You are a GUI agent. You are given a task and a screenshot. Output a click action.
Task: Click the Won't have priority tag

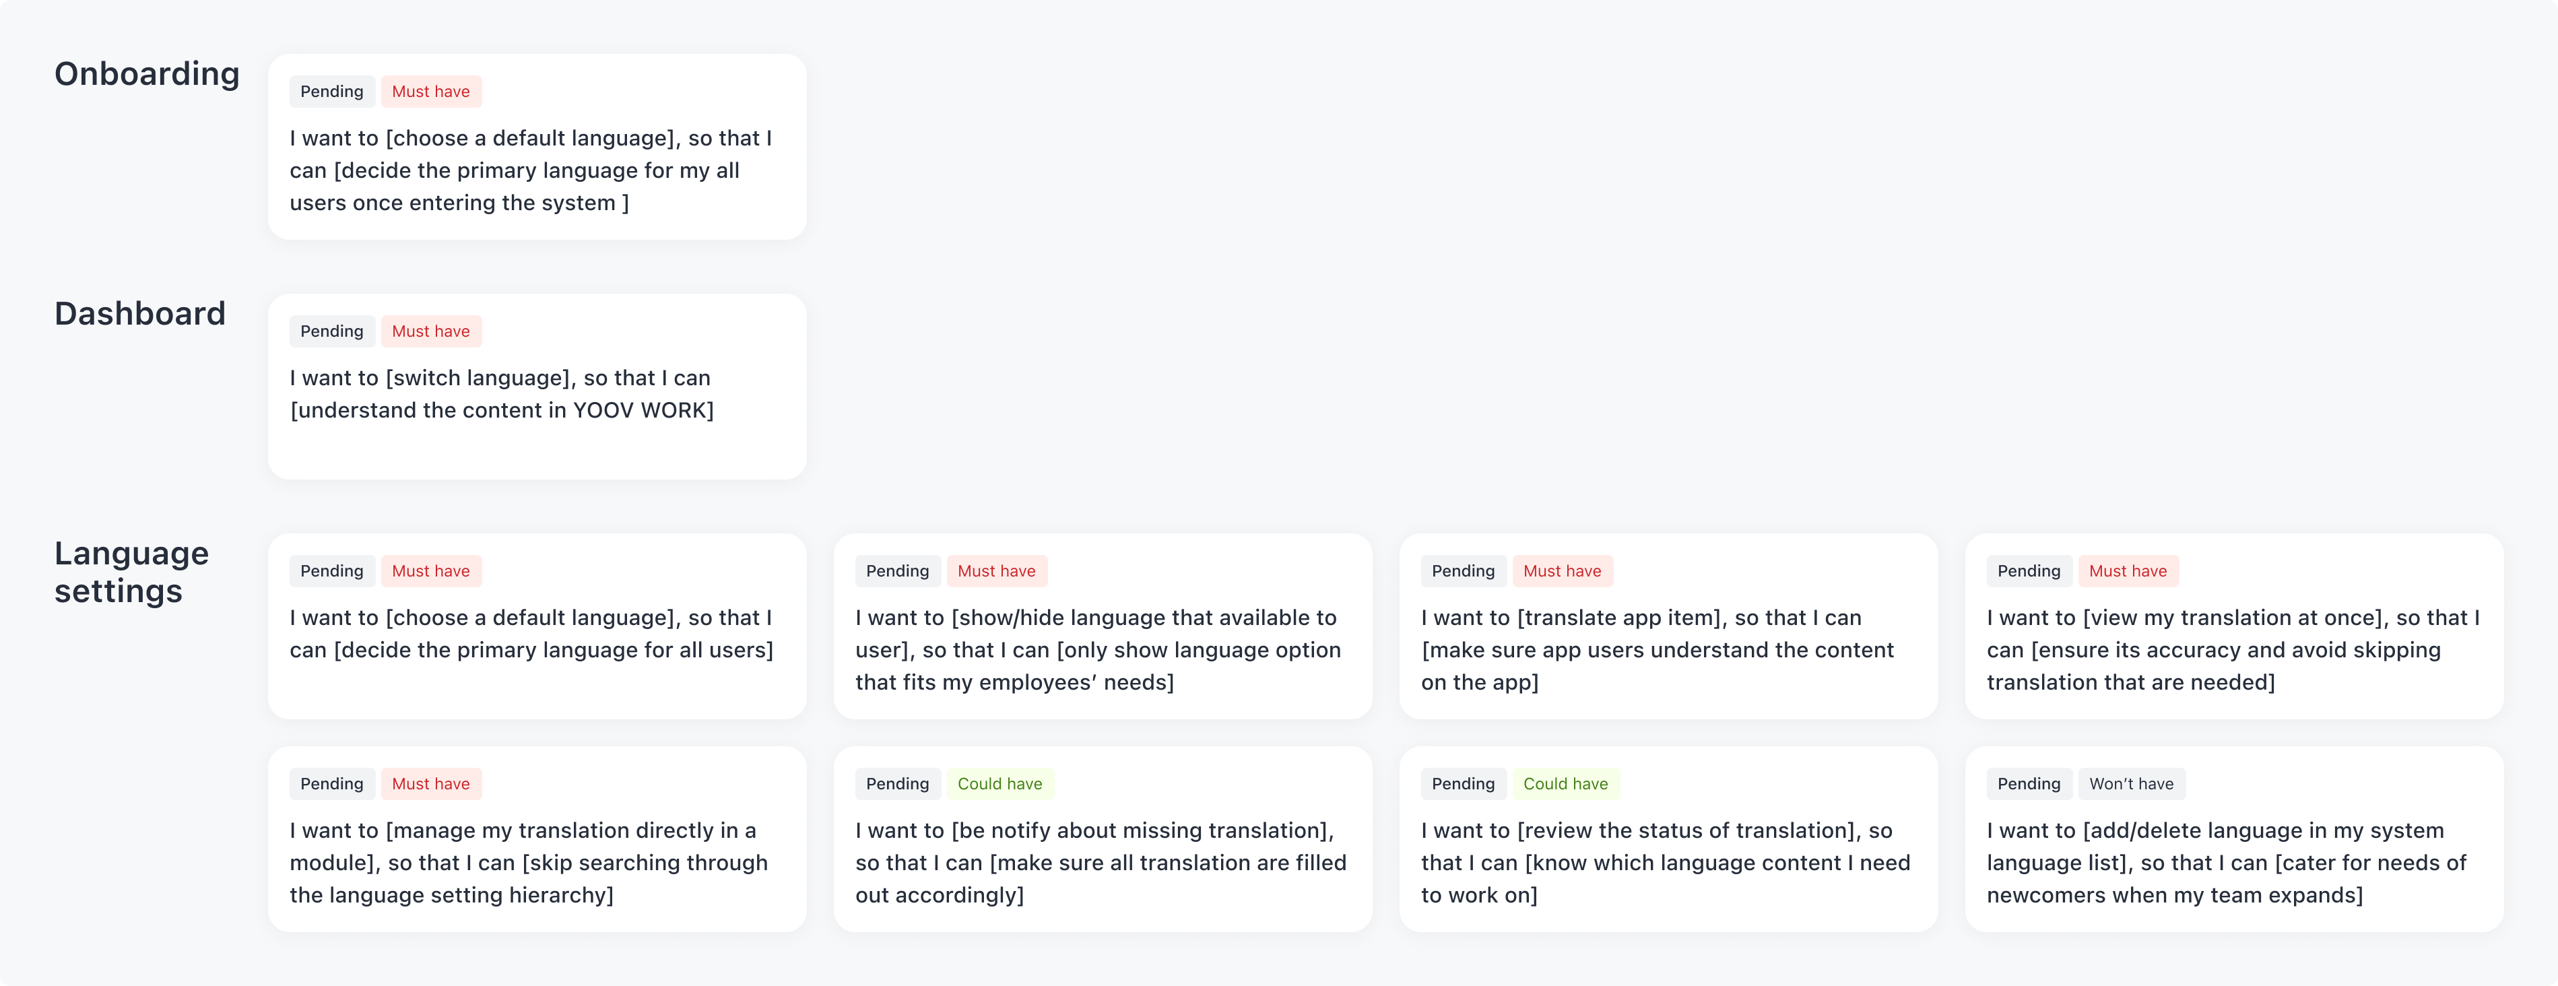pos(2131,783)
